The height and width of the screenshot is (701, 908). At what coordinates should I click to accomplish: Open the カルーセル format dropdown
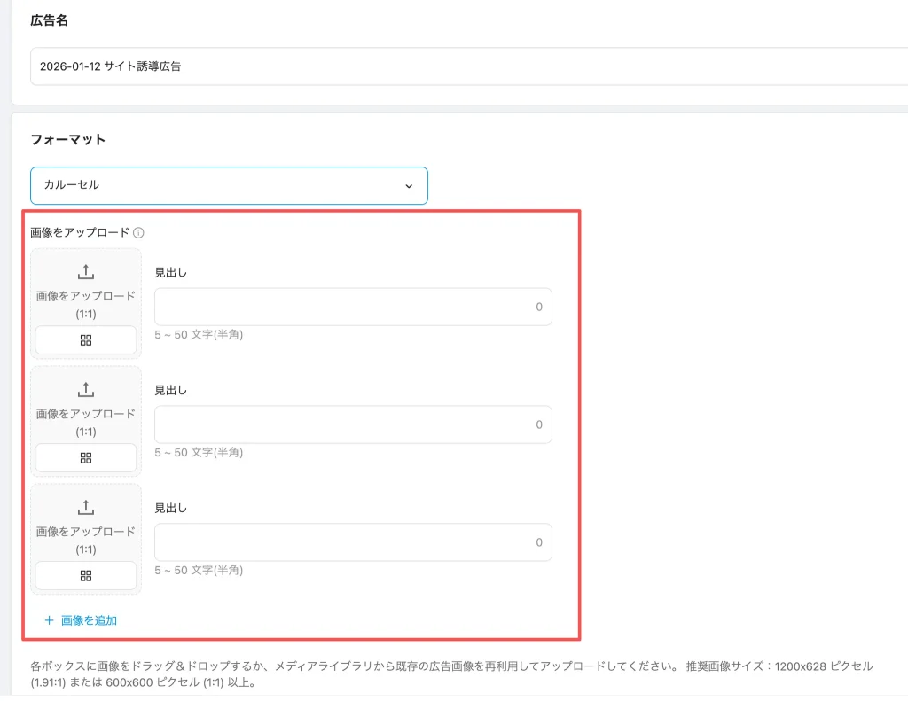click(229, 186)
